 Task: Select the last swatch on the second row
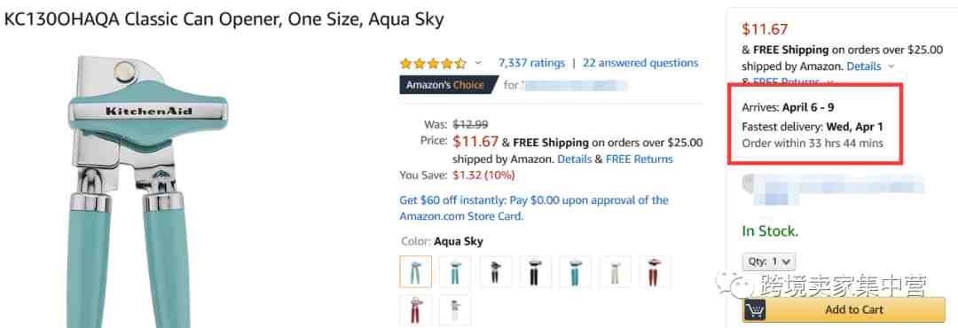click(x=454, y=310)
